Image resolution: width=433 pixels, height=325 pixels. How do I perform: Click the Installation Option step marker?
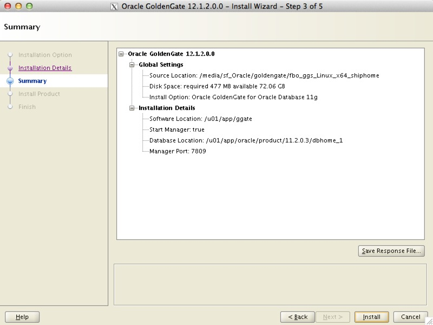[10, 55]
